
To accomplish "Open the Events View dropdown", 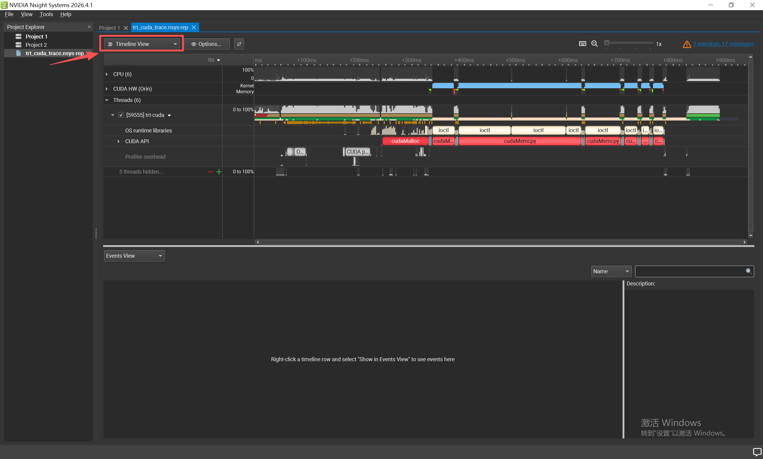I will tap(134, 256).
